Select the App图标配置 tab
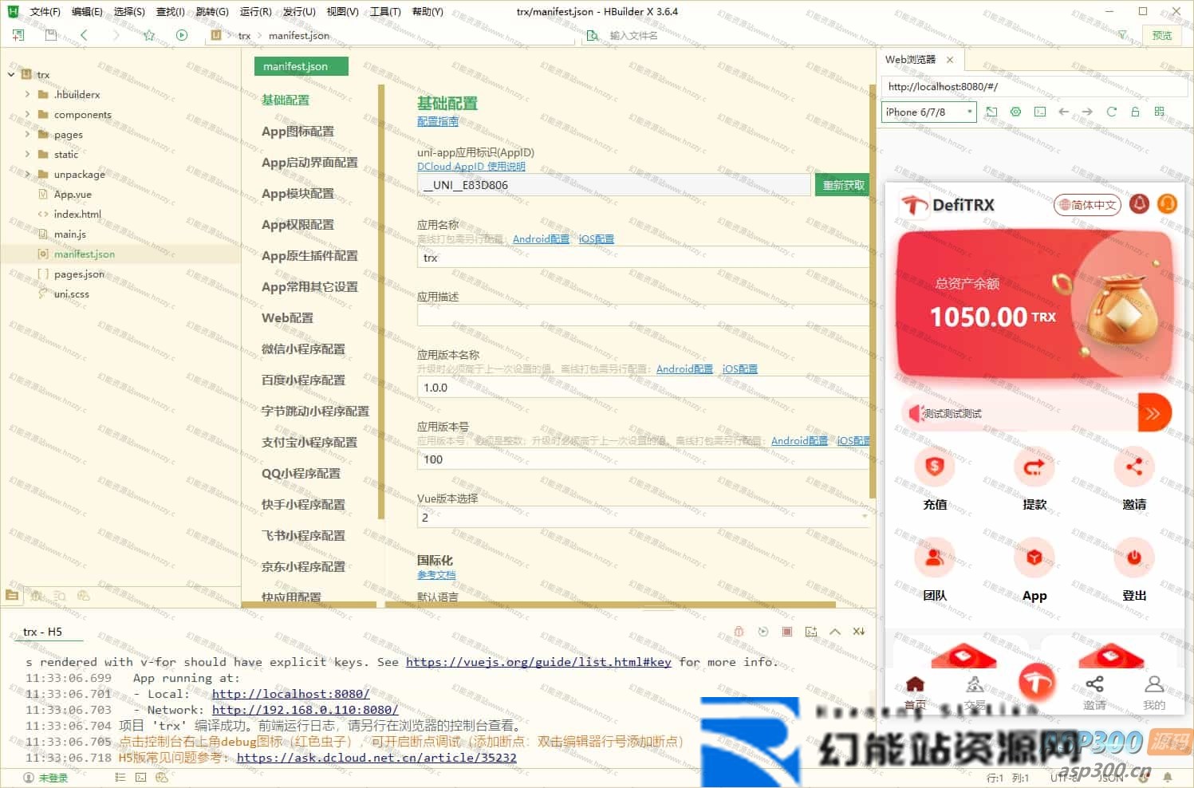1194x788 pixels. (298, 132)
